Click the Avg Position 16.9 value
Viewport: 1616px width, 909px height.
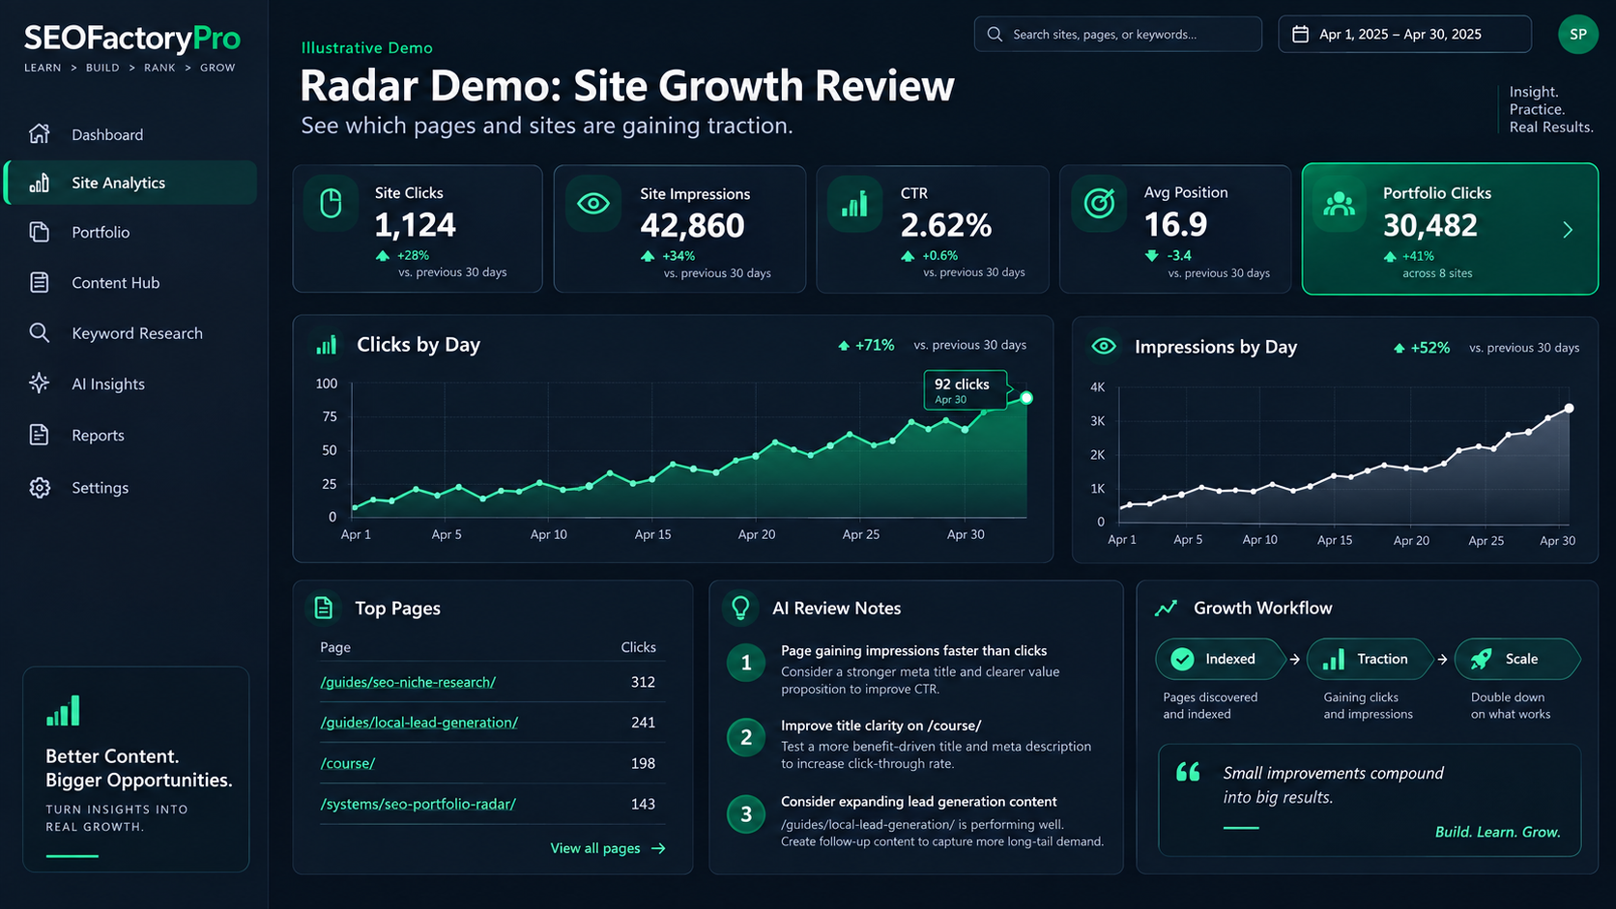coord(1175,224)
